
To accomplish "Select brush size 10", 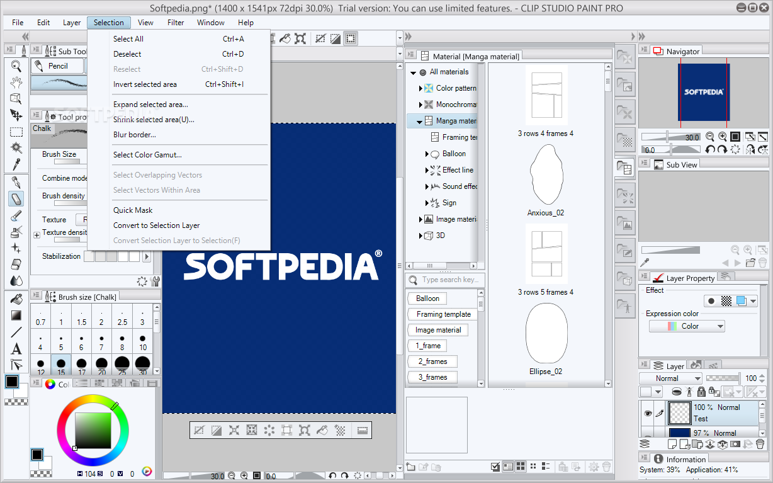I will click(x=143, y=343).
